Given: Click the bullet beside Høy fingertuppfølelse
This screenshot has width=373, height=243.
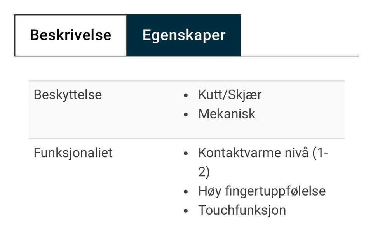Looking at the screenshot, I should click(186, 192).
